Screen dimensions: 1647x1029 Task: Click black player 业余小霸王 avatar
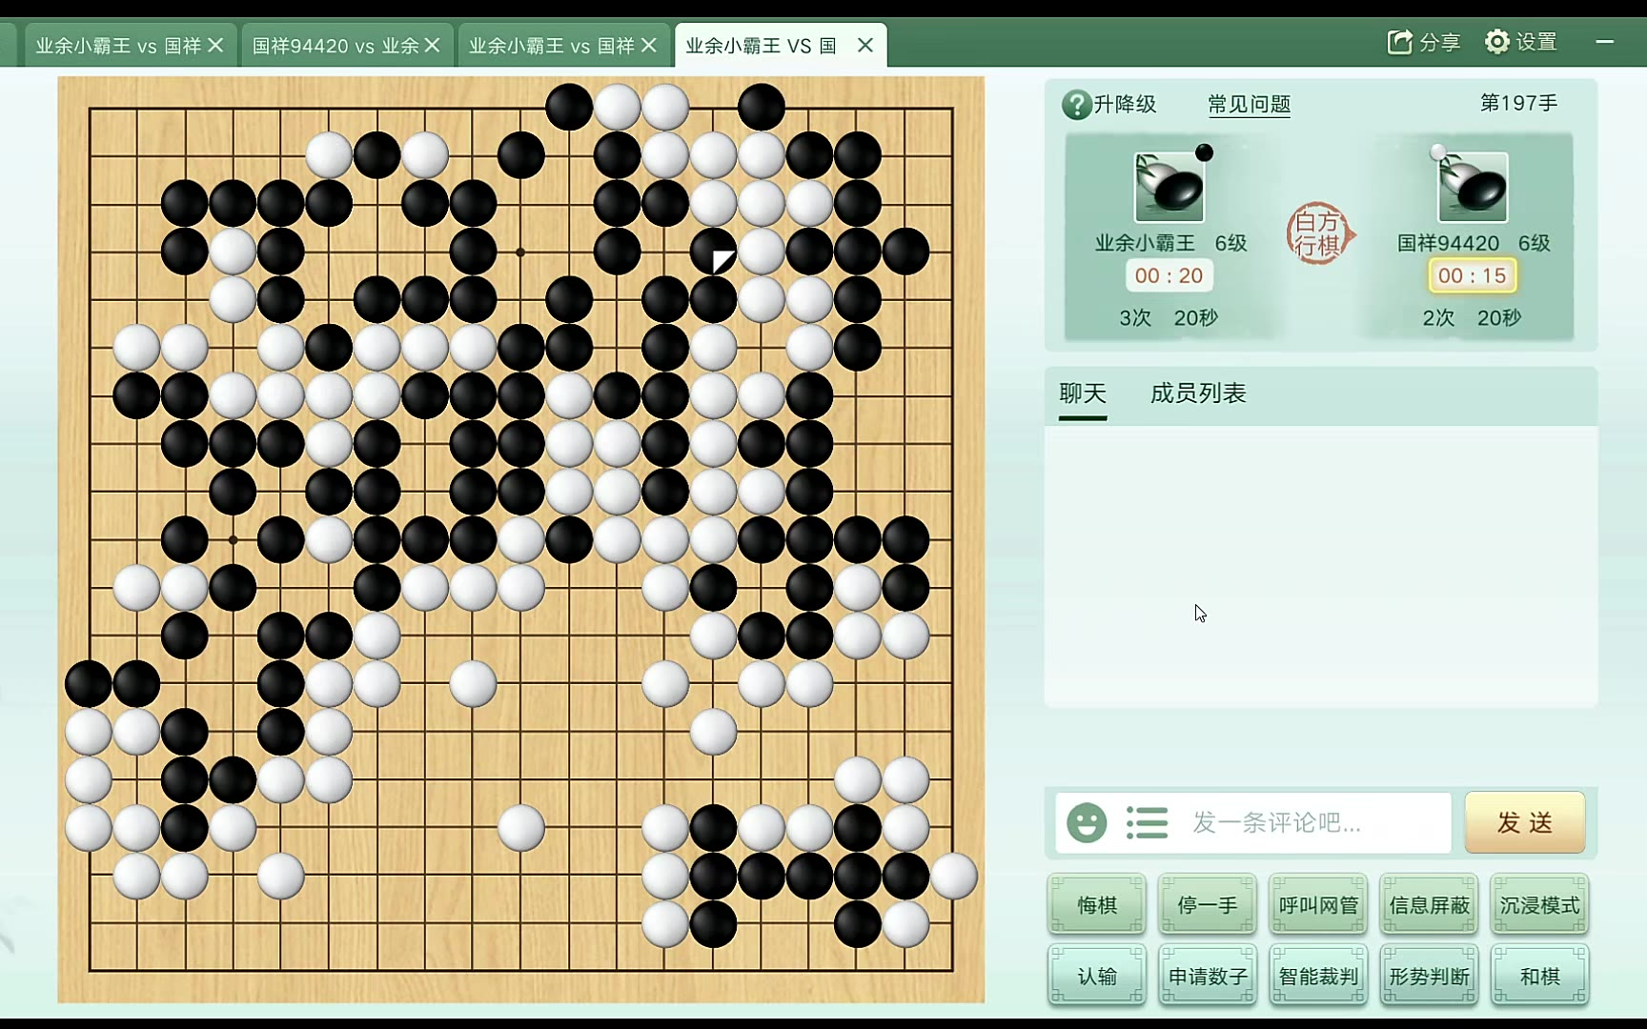(x=1169, y=188)
